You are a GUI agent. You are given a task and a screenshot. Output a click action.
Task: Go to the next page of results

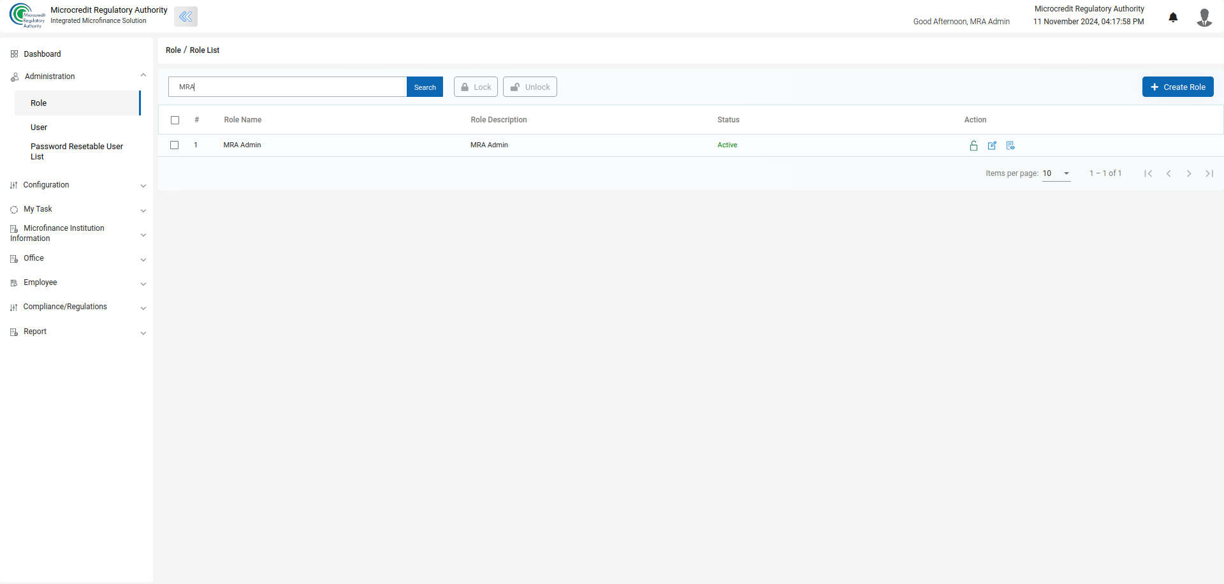[x=1189, y=173]
